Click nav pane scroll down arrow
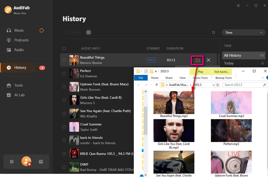The image size is (268, 178). pos(146,175)
